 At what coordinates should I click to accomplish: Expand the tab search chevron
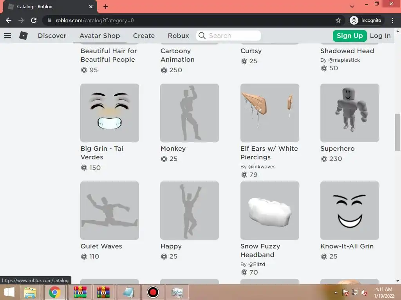(352, 6)
